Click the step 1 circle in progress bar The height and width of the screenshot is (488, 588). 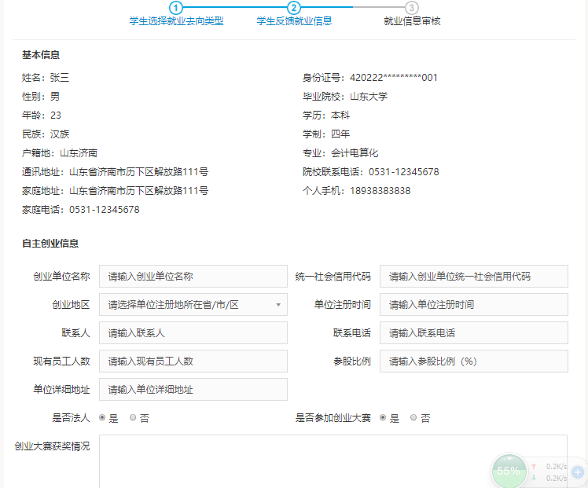pyautogui.click(x=176, y=7)
